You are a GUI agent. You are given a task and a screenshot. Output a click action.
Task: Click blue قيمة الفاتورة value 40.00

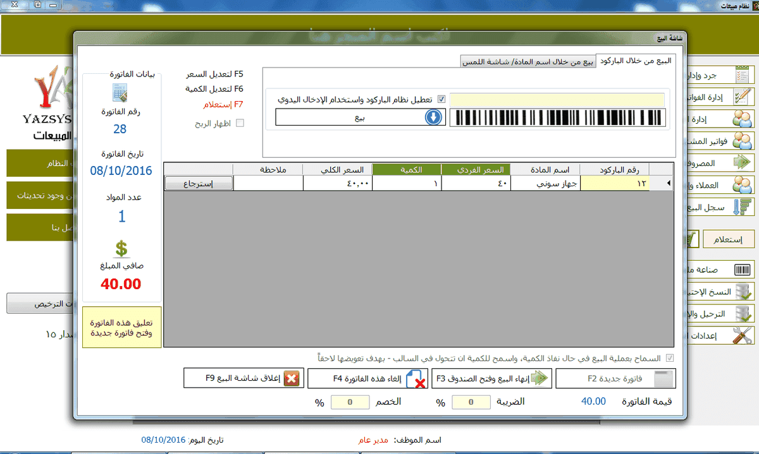coord(593,402)
